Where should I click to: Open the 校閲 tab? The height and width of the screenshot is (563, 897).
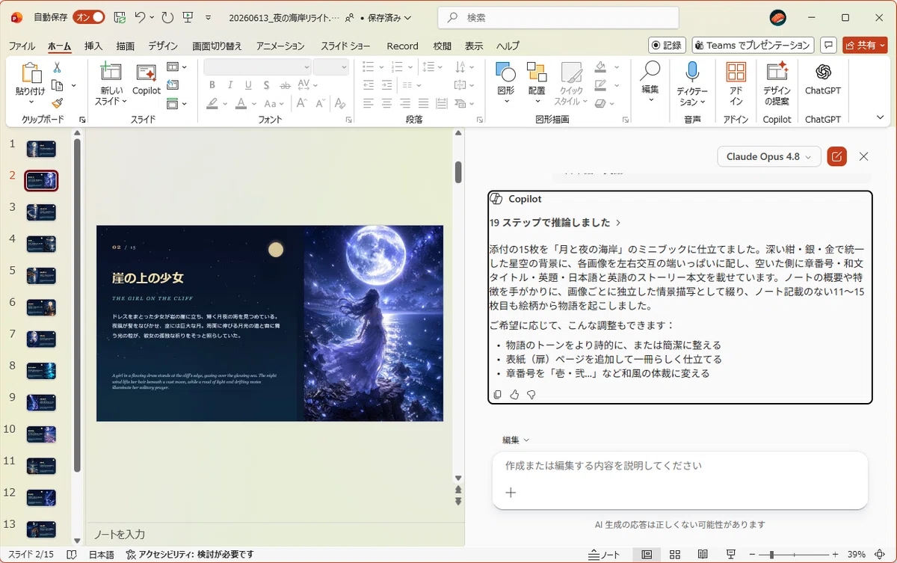(443, 46)
